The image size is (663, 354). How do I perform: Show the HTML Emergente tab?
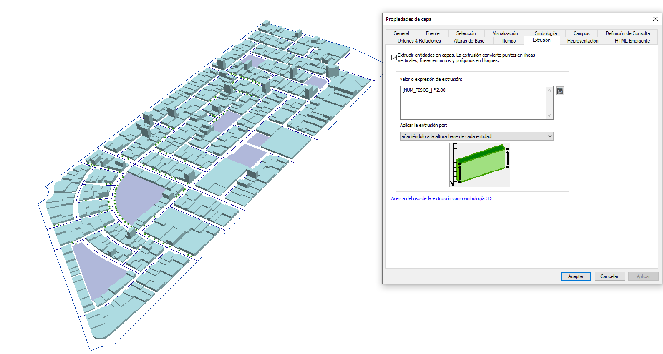[632, 41]
